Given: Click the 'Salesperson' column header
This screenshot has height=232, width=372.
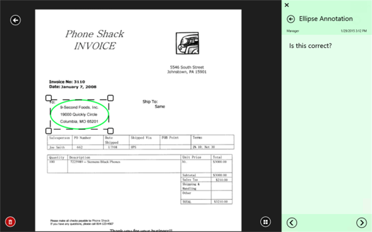Looking at the screenshot, I should 59,138.
